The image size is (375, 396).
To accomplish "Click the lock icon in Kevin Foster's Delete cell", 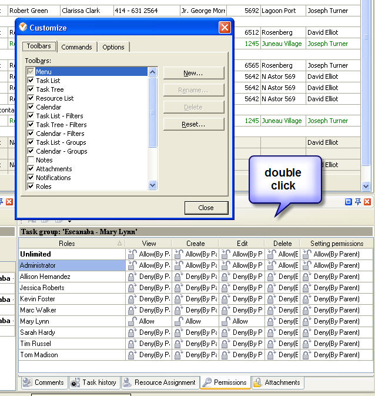I will (271, 299).
